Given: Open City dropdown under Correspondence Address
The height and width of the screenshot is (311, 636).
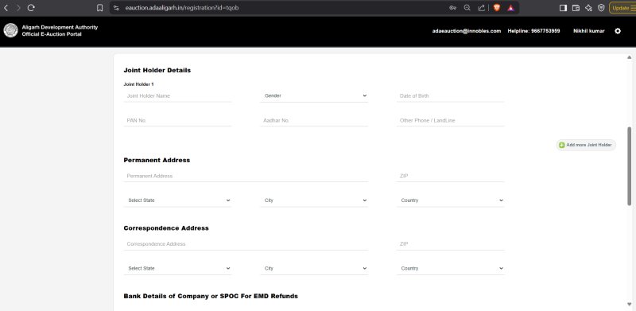Looking at the screenshot, I should click(x=314, y=268).
